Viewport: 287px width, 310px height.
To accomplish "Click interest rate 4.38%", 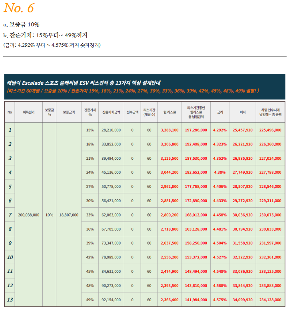I will click(220, 173).
